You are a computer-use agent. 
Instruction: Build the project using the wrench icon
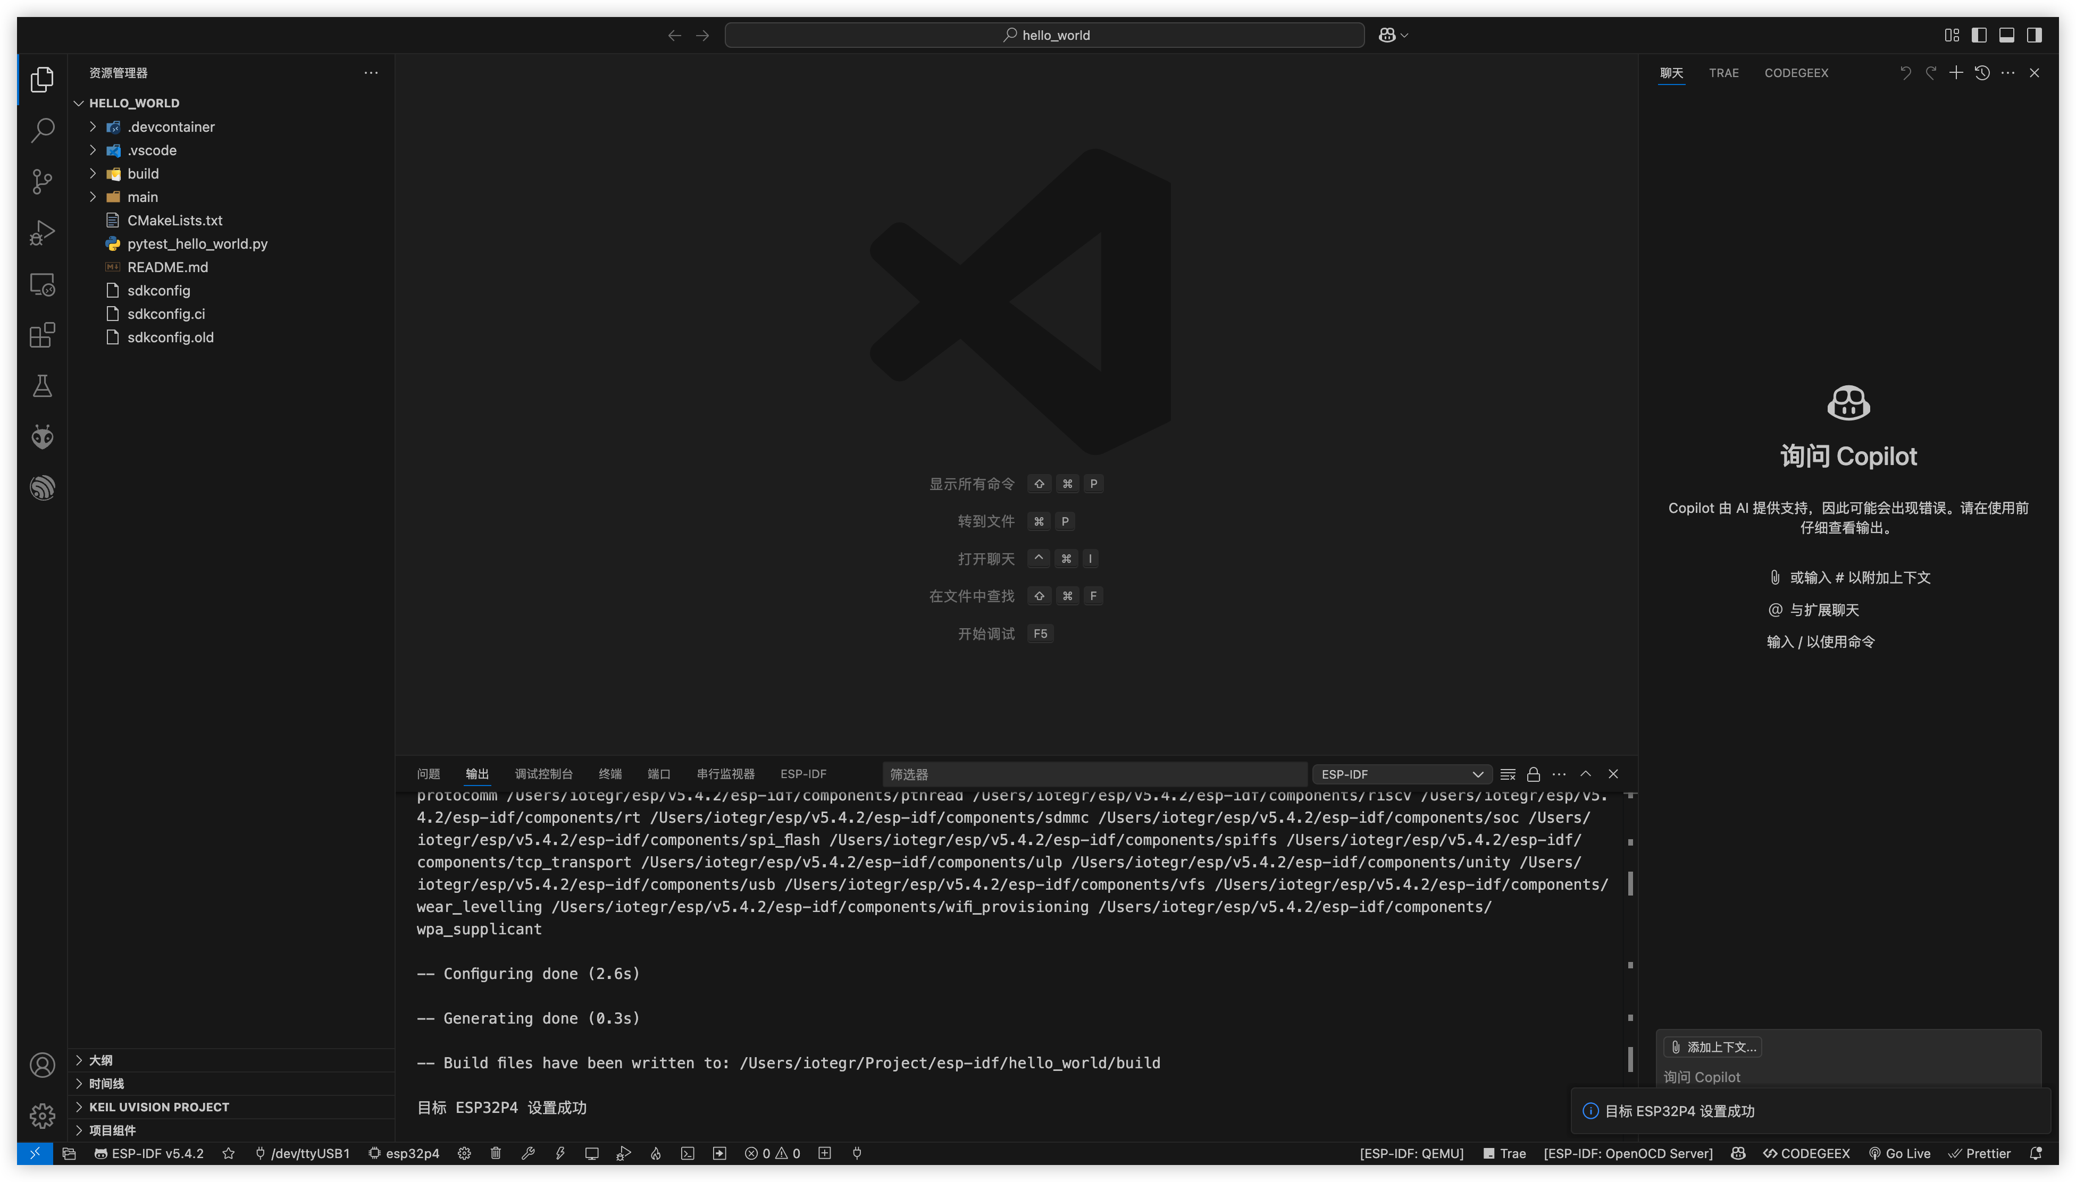pyautogui.click(x=529, y=1153)
